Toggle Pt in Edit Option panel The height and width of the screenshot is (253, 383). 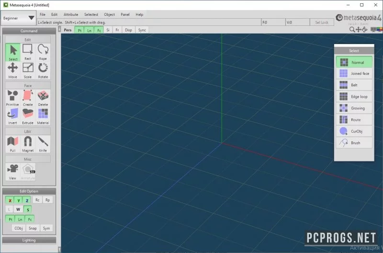click(10, 219)
